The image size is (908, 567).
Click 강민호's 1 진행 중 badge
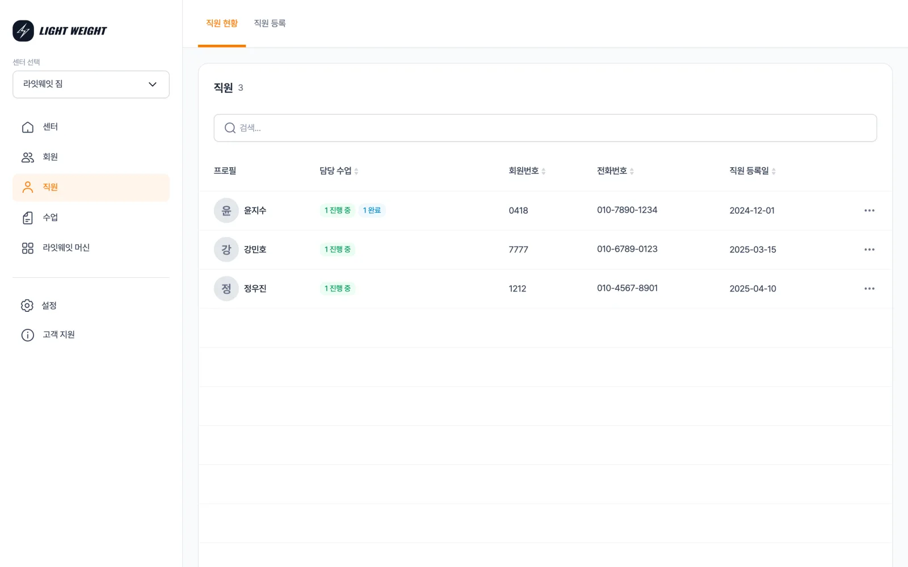pyautogui.click(x=338, y=249)
